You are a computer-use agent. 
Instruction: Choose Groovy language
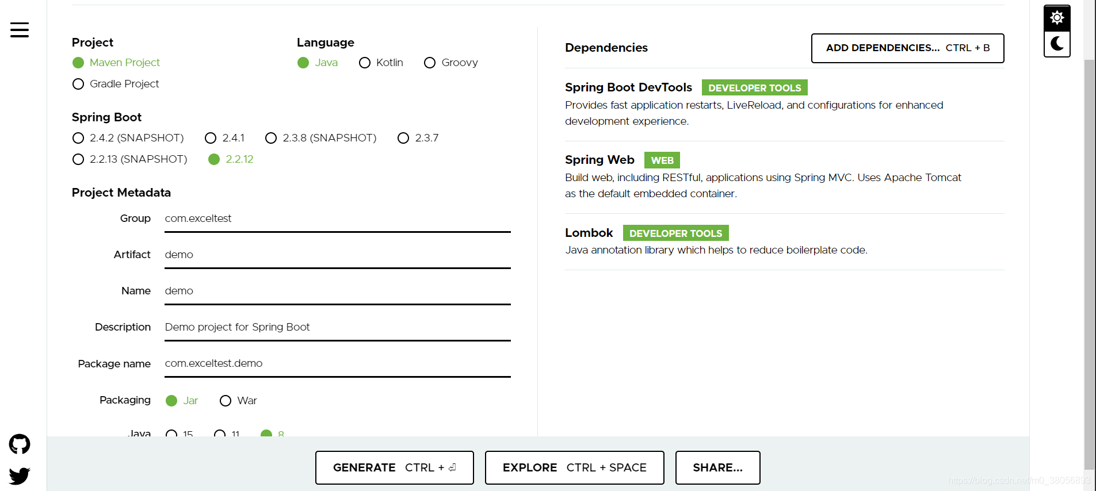[x=451, y=63]
